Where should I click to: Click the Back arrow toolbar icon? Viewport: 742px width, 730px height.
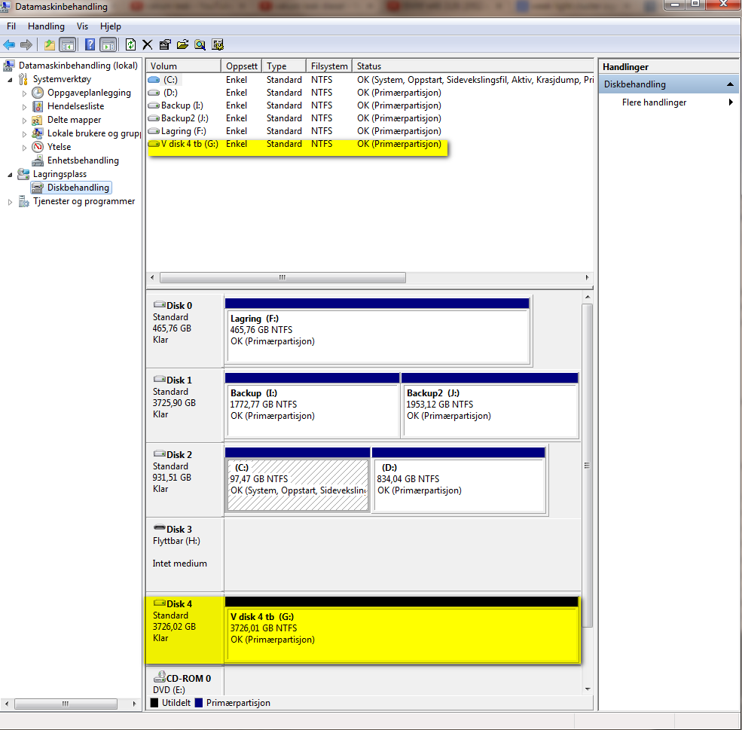coord(9,45)
